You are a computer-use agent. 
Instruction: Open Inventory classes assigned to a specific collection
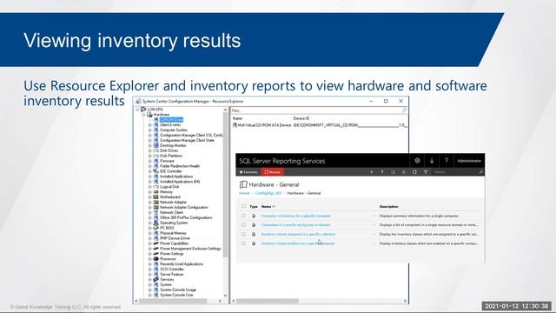click(x=298, y=234)
